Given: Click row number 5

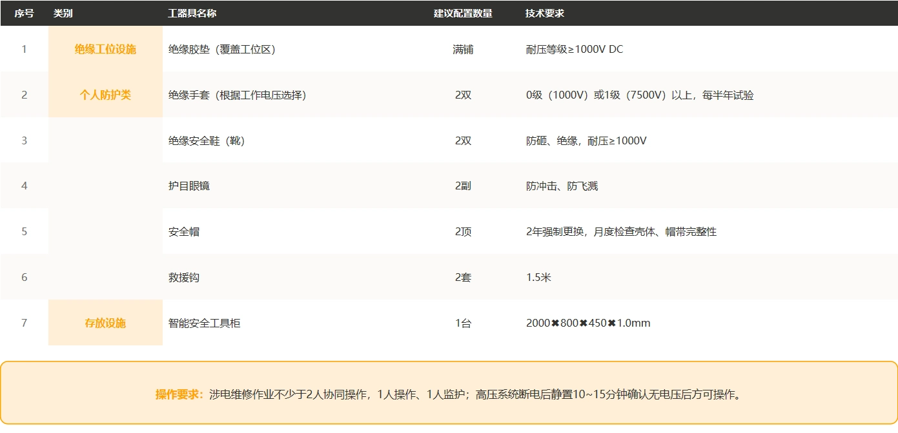Looking at the screenshot, I should 25,231.
